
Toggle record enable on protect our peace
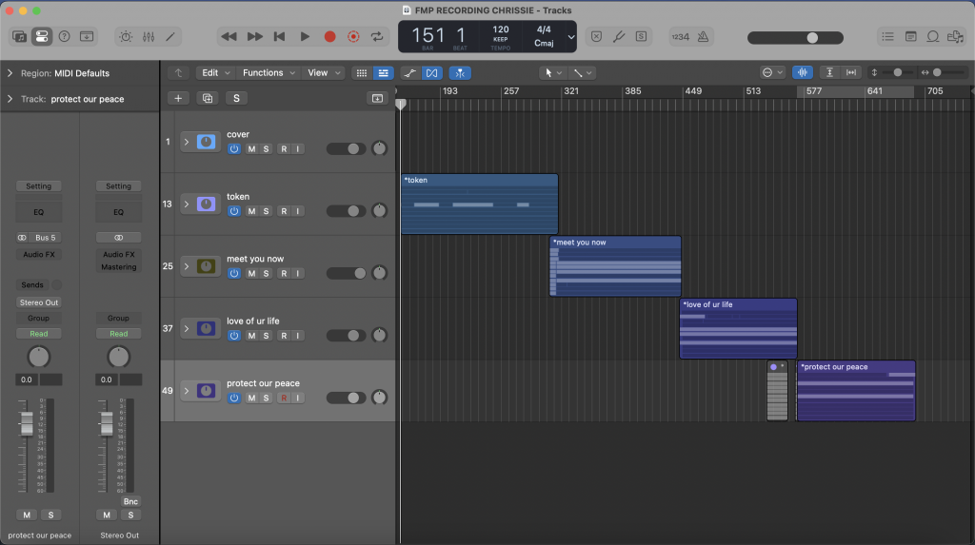tap(284, 398)
